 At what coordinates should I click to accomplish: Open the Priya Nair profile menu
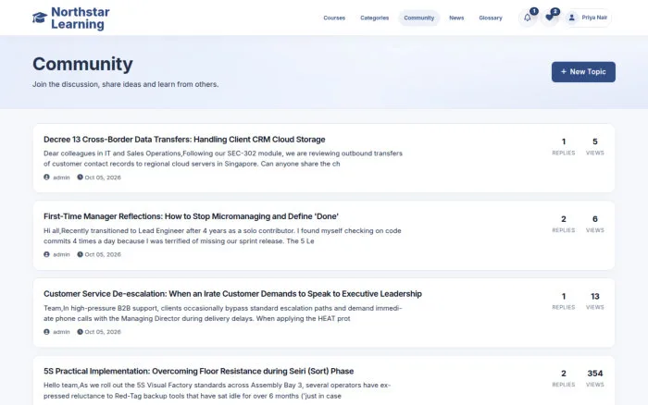click(x=588, y=18)
